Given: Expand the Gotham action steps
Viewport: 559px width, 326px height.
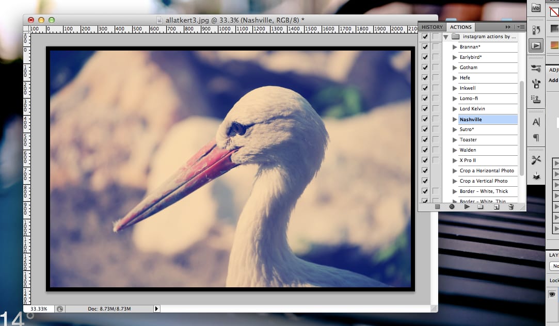Looking at the screenshot, I should pyautogui.click(x=455, y=68).
